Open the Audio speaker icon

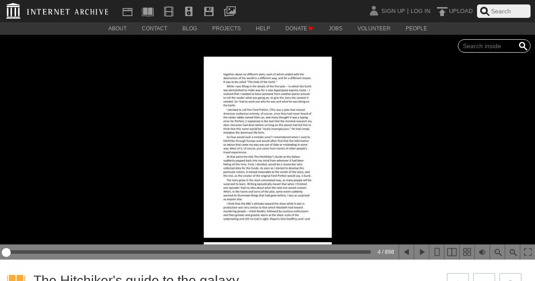[189, 12]
